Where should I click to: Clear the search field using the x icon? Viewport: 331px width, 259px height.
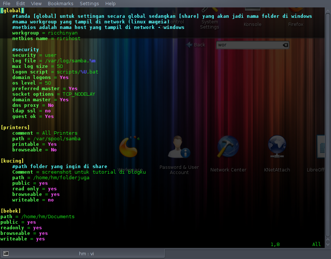point(285,45)
